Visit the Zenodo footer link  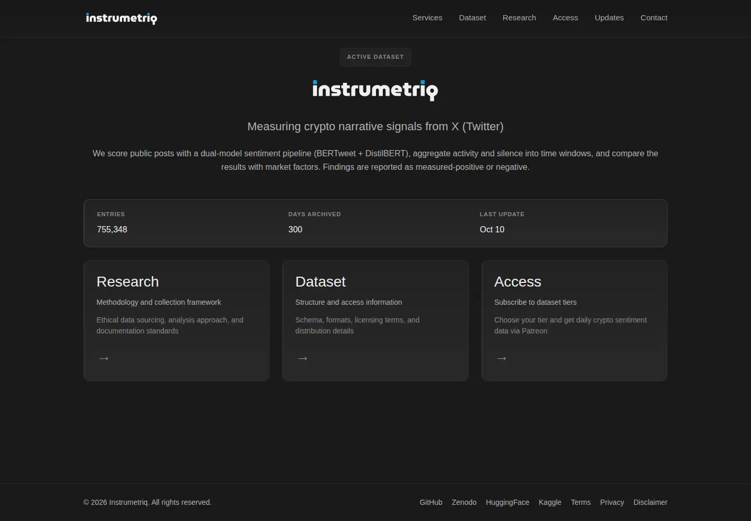coord(464,502)
